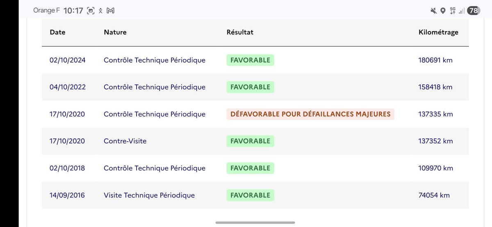Tap the battery level indicator
The height and width of the screenshot is (227, 492).
coord(474,11)
